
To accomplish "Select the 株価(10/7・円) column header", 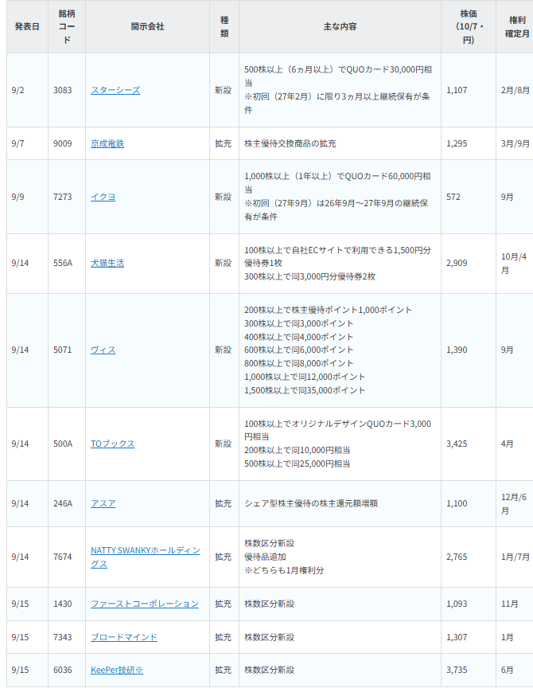I will coord(469,26).
